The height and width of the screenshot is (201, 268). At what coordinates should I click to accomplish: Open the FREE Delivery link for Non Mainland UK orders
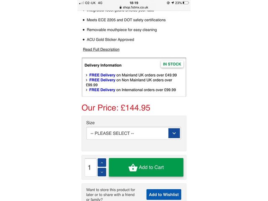pyautogui.click(x=102, y=80)
